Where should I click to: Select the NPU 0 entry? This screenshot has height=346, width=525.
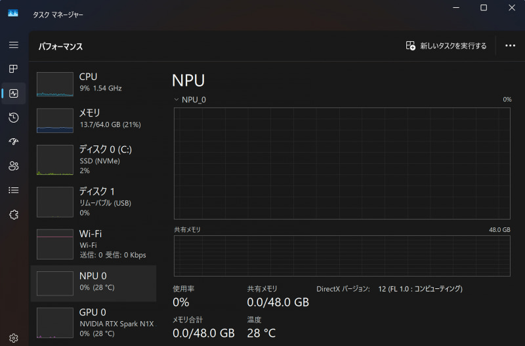[x=93, y=283]
